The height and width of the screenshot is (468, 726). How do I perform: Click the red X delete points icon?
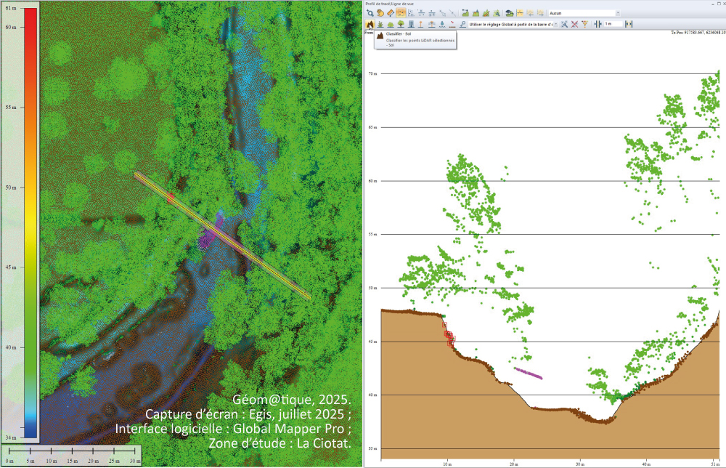[x=574, y=24]
